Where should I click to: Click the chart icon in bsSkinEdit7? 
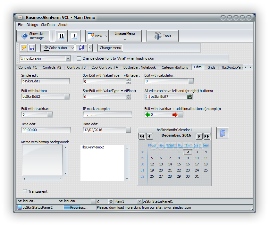click(x=147, y=97)
